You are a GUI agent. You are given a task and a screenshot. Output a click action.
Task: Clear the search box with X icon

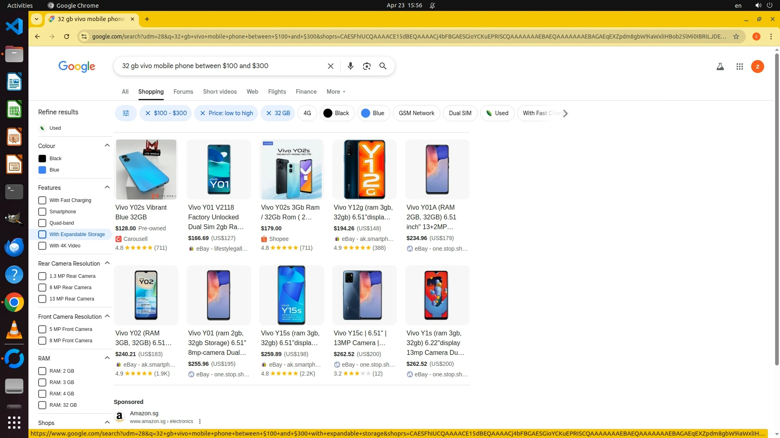(331, 66)
